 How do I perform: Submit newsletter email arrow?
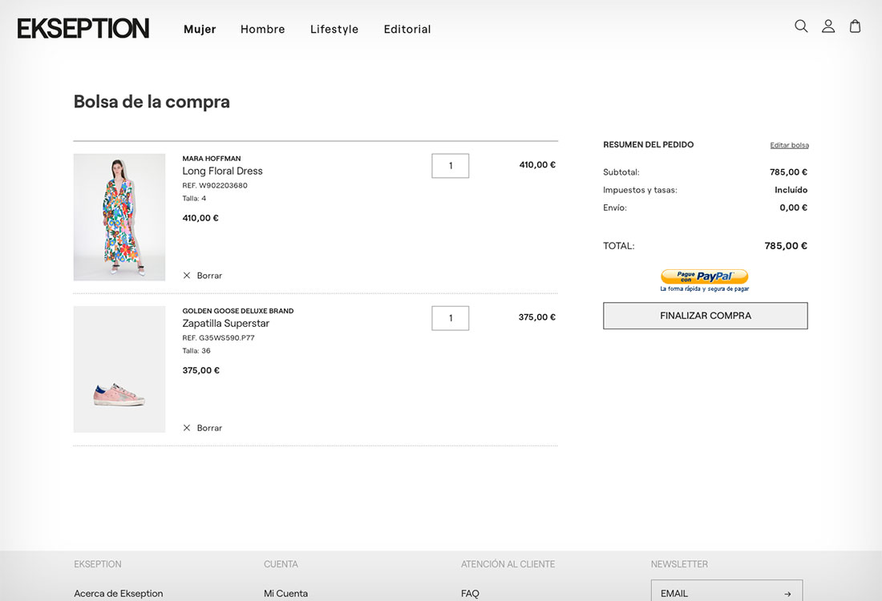(787, 594)
